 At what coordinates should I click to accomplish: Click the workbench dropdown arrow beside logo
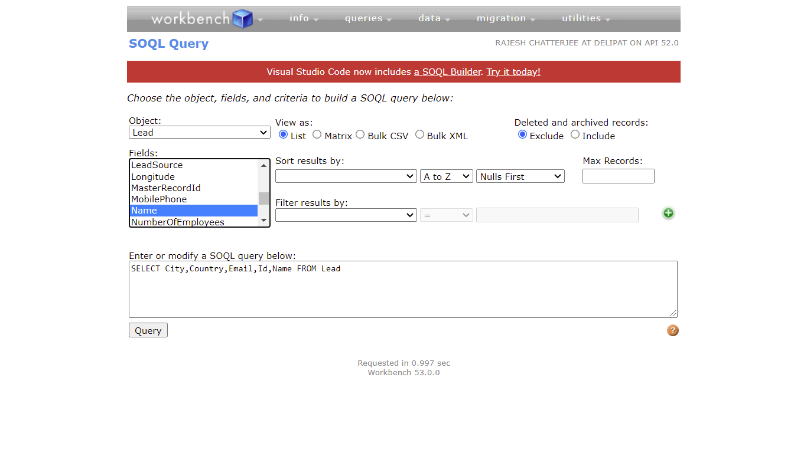[x=260, y=20]
